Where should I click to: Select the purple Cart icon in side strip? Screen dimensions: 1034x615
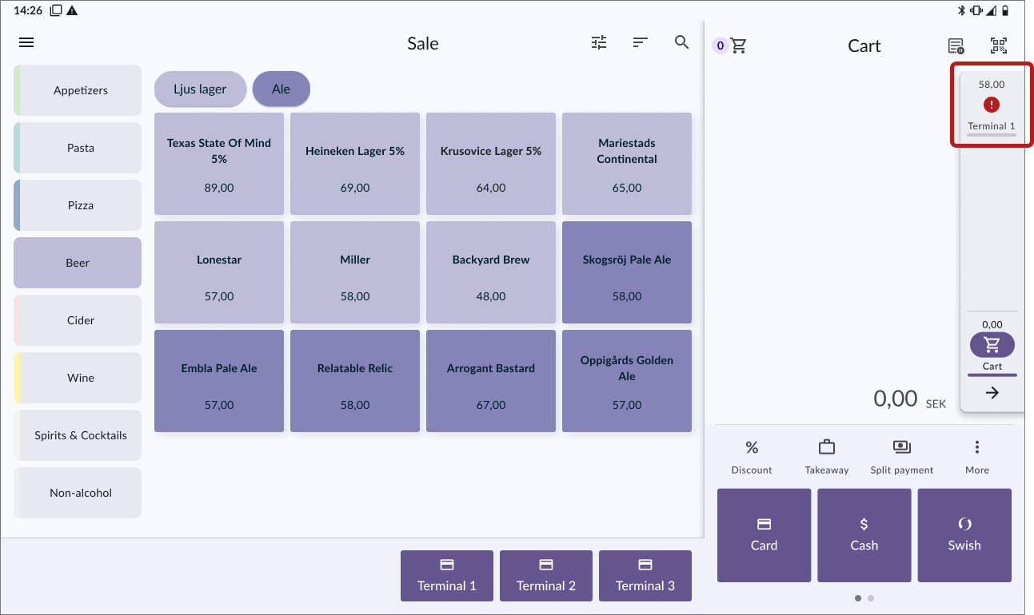[x=992, y=345]
